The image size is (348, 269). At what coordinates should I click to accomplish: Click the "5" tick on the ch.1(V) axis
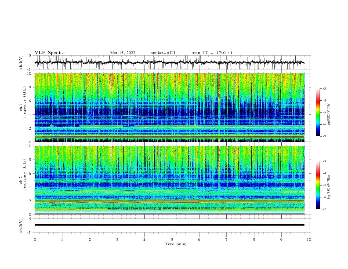coord(30,56)
